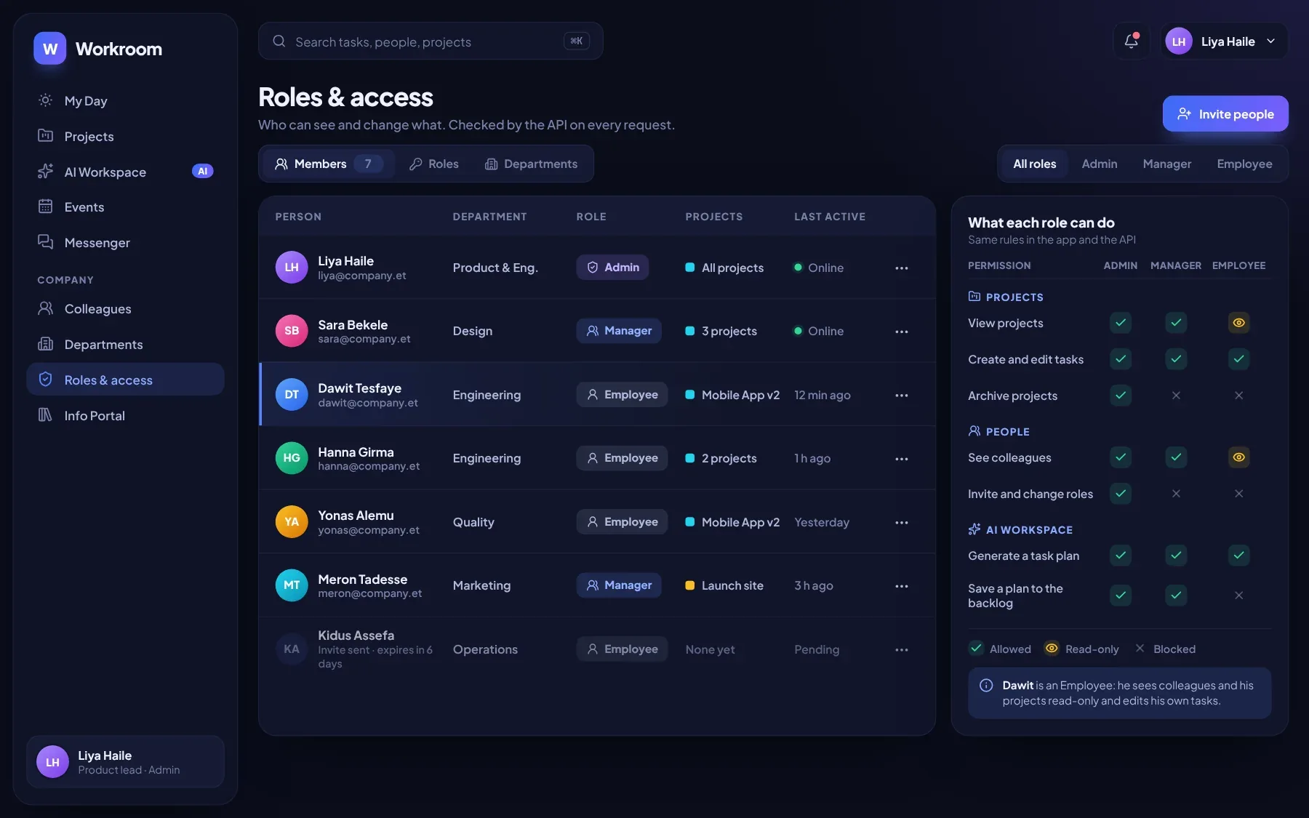1309x818 pixels.
Task: Open My Day in the sidebar
Action: click(125, 101)
